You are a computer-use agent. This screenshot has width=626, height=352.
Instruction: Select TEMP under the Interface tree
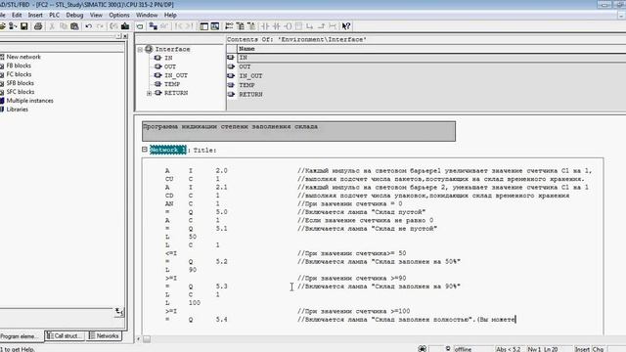[x=172, y=84]
